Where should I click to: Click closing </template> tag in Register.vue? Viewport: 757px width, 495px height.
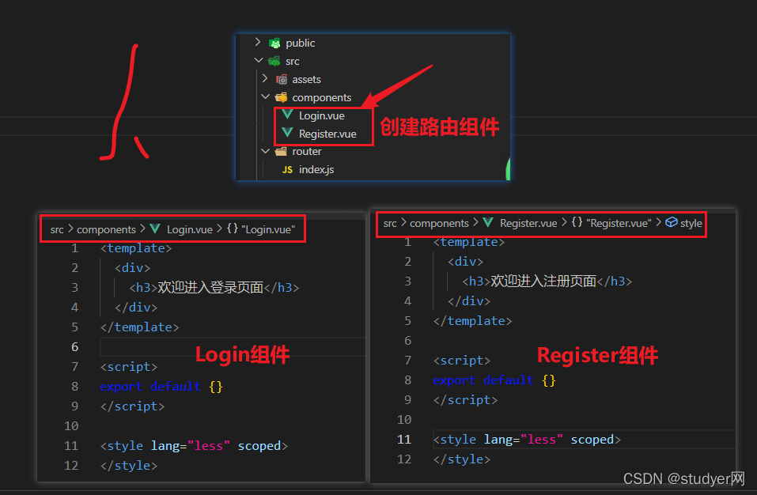(473, 321)
